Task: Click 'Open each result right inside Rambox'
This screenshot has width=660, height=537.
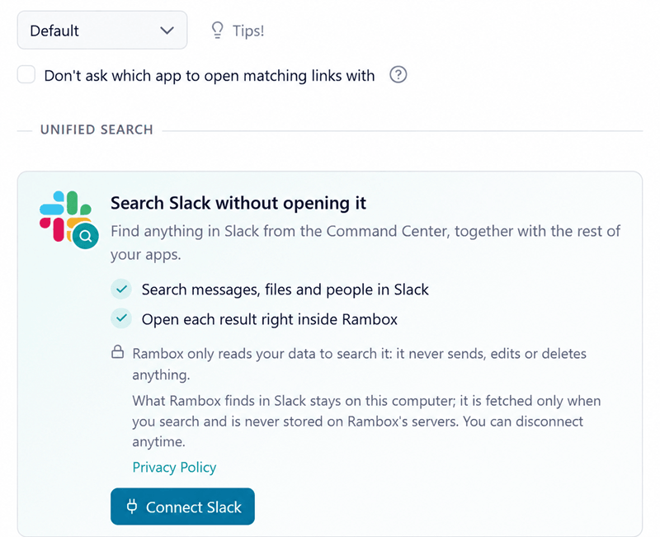Action: [270, 319]
